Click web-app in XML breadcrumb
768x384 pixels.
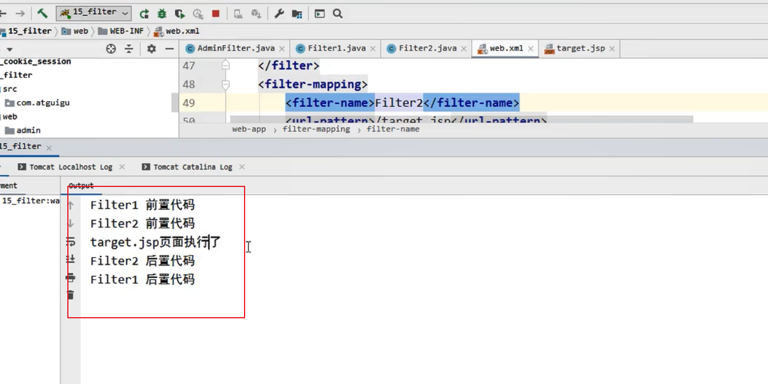point(249,129)
